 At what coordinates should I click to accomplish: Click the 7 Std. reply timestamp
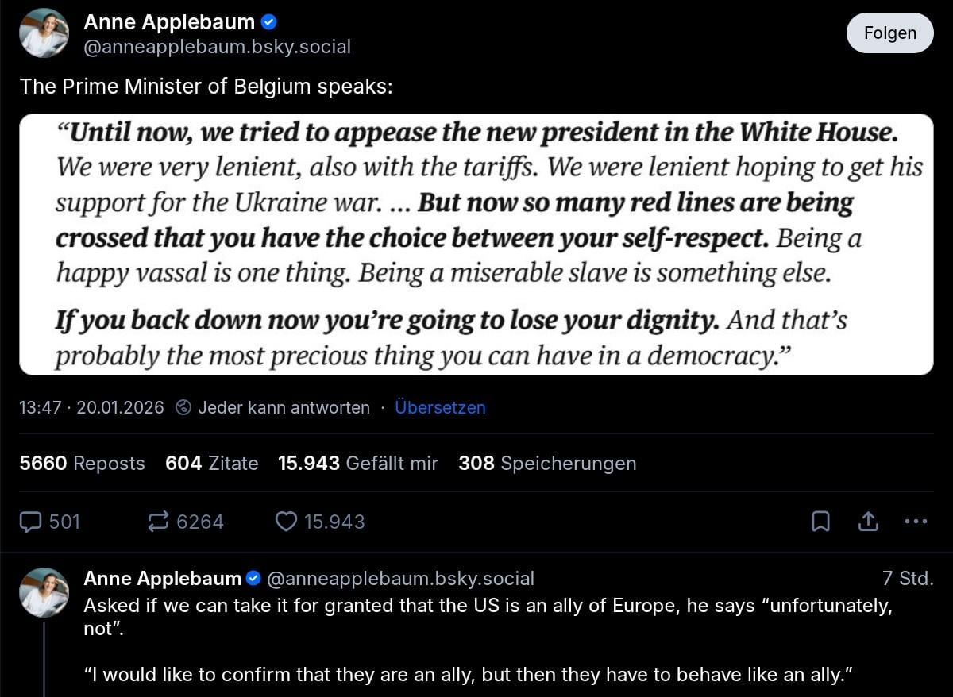908,578
